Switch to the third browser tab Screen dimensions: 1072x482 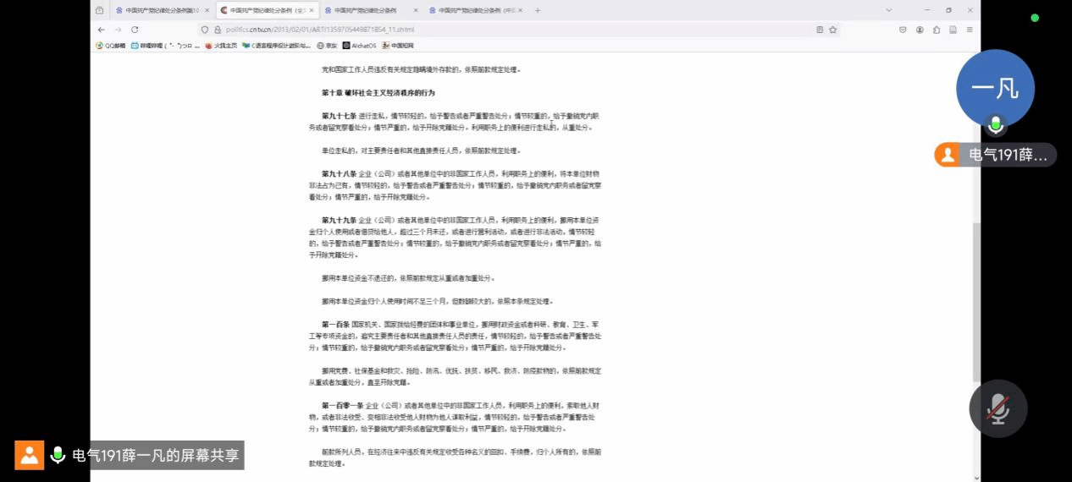pos(371,10)
